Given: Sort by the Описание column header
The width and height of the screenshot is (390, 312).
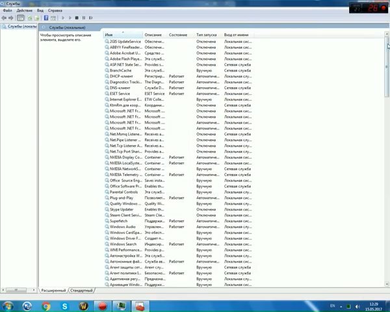Looking at the screenshot, I should tap(155, 35).
